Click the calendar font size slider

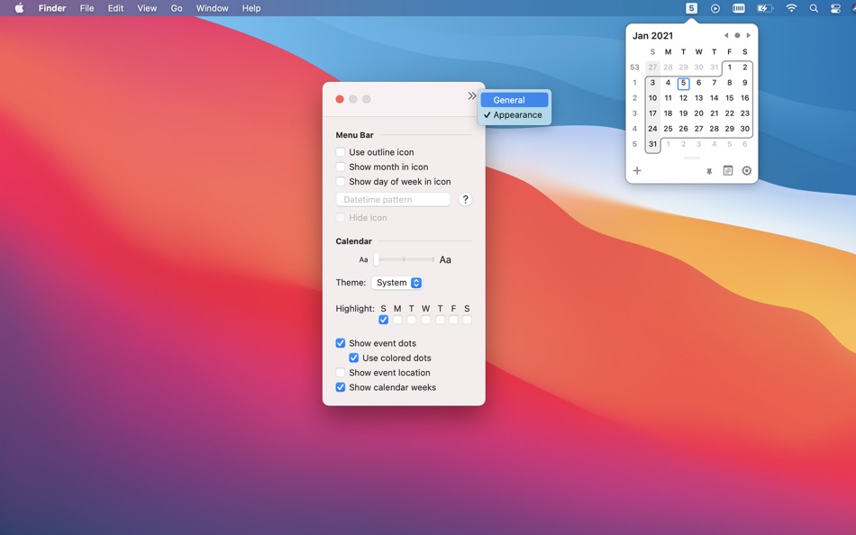[x=404, y=259]
